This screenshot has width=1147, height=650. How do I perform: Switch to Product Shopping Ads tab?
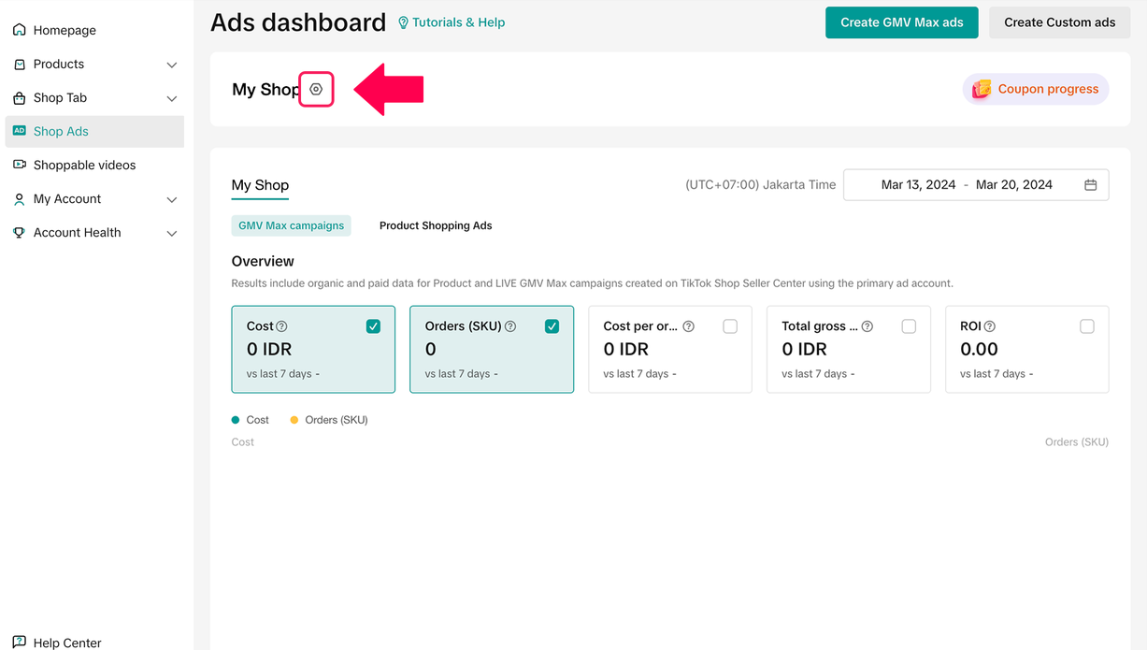pos(436,225)
